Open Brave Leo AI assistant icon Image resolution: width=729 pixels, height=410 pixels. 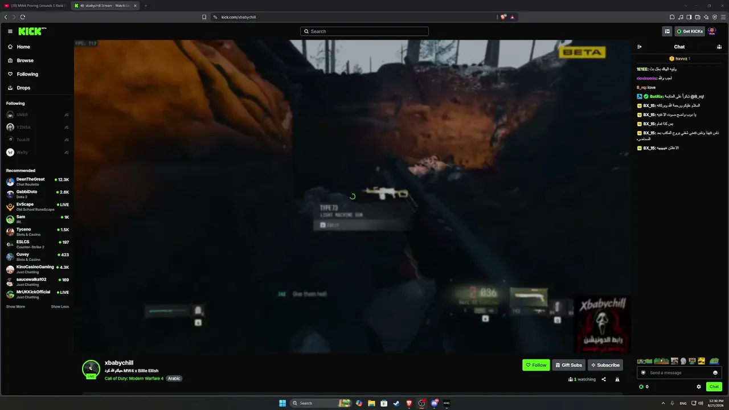pos(706,17)
